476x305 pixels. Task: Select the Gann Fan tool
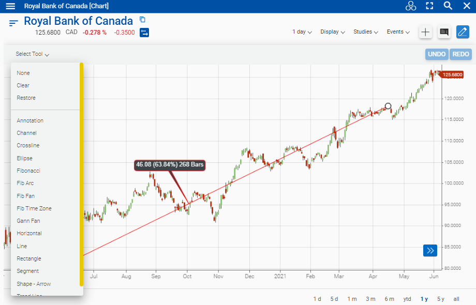[45, 221]
